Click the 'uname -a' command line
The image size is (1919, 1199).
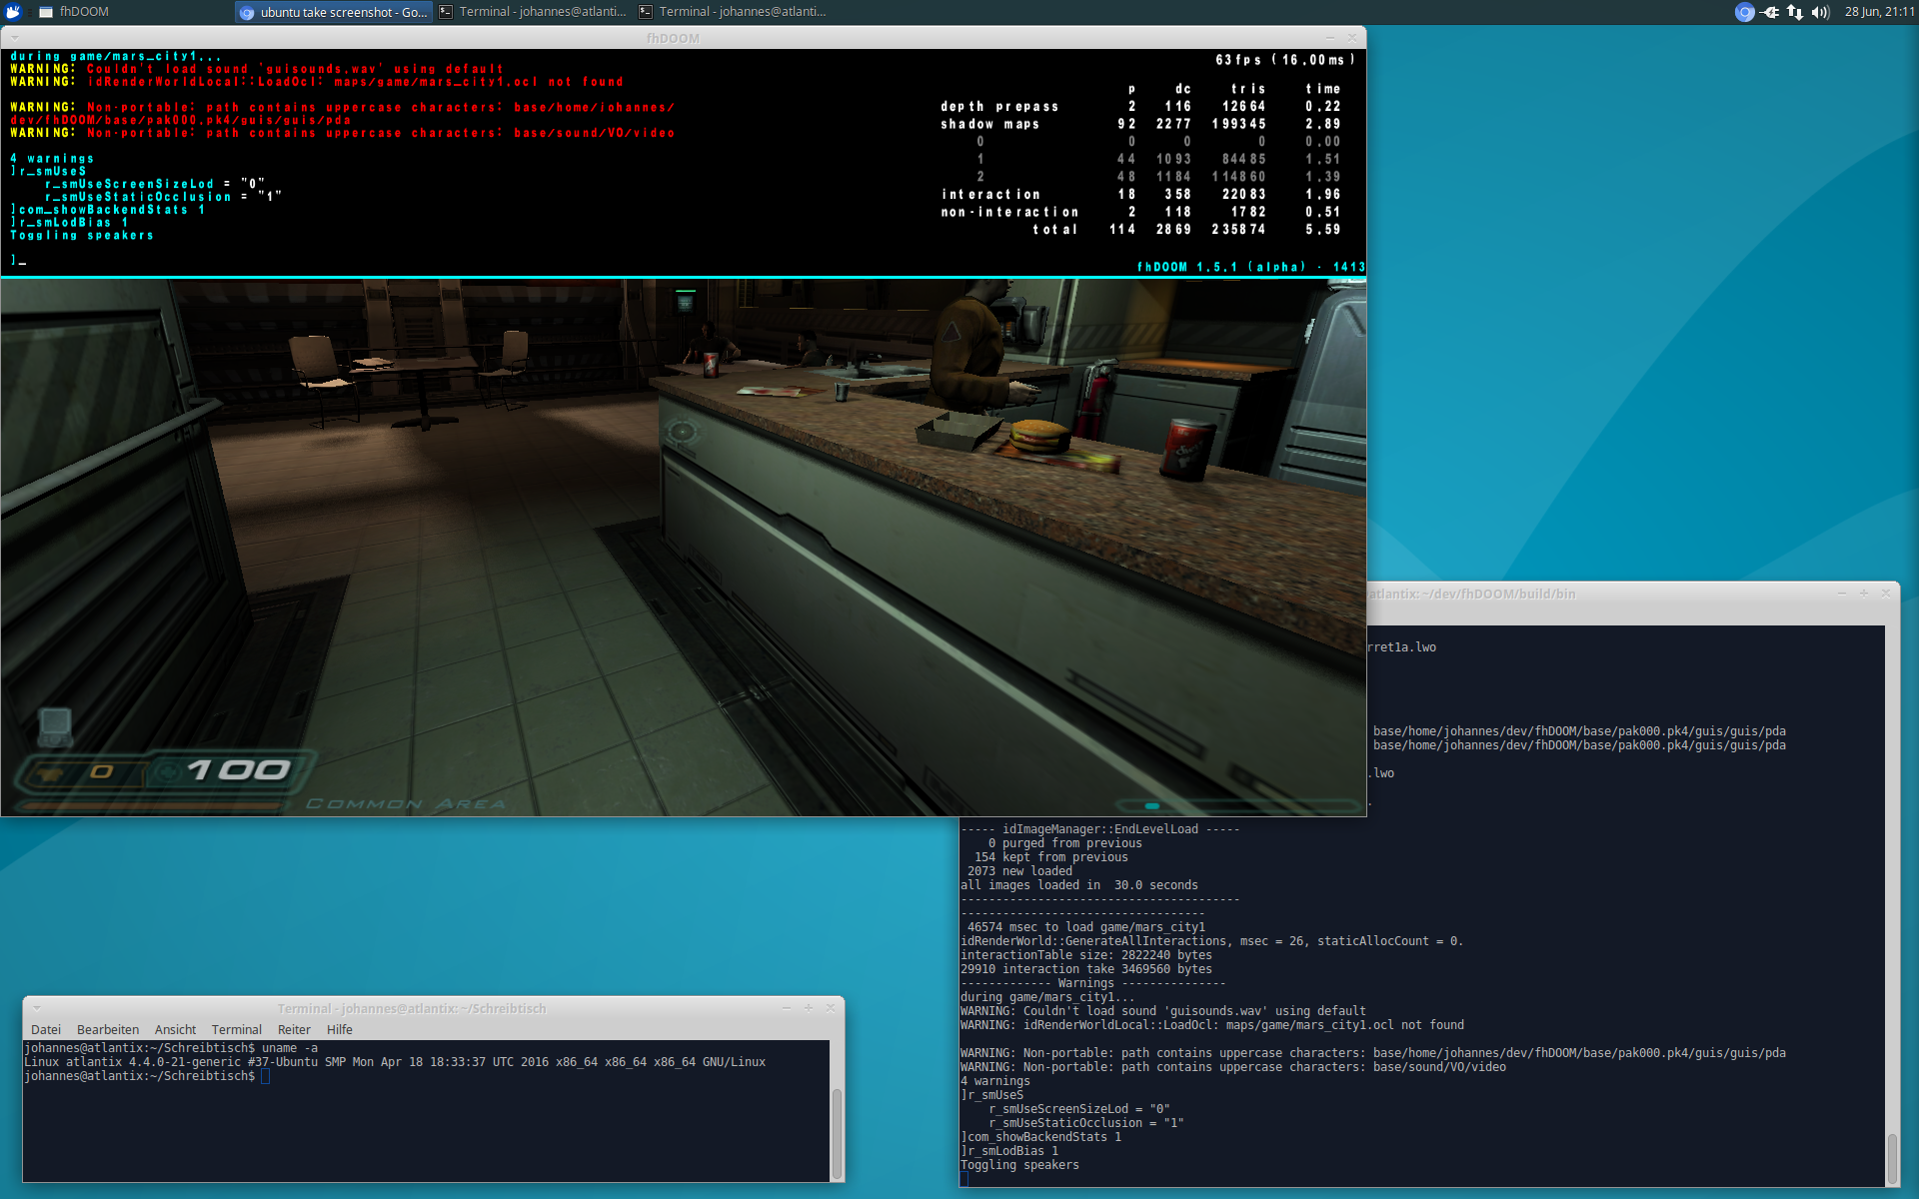pyautogui.click(x=171, y=1048)
